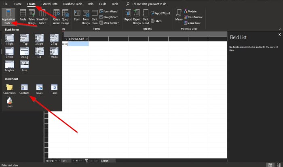Insert a new Module

190,11
